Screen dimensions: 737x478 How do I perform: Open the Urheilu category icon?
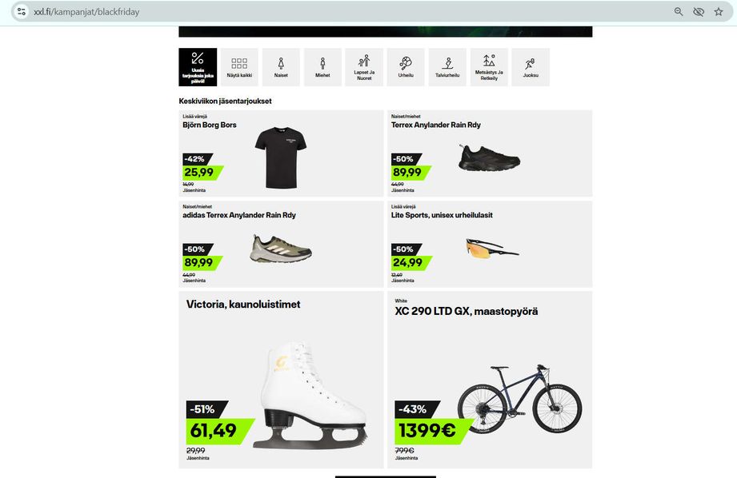[406, 67]
